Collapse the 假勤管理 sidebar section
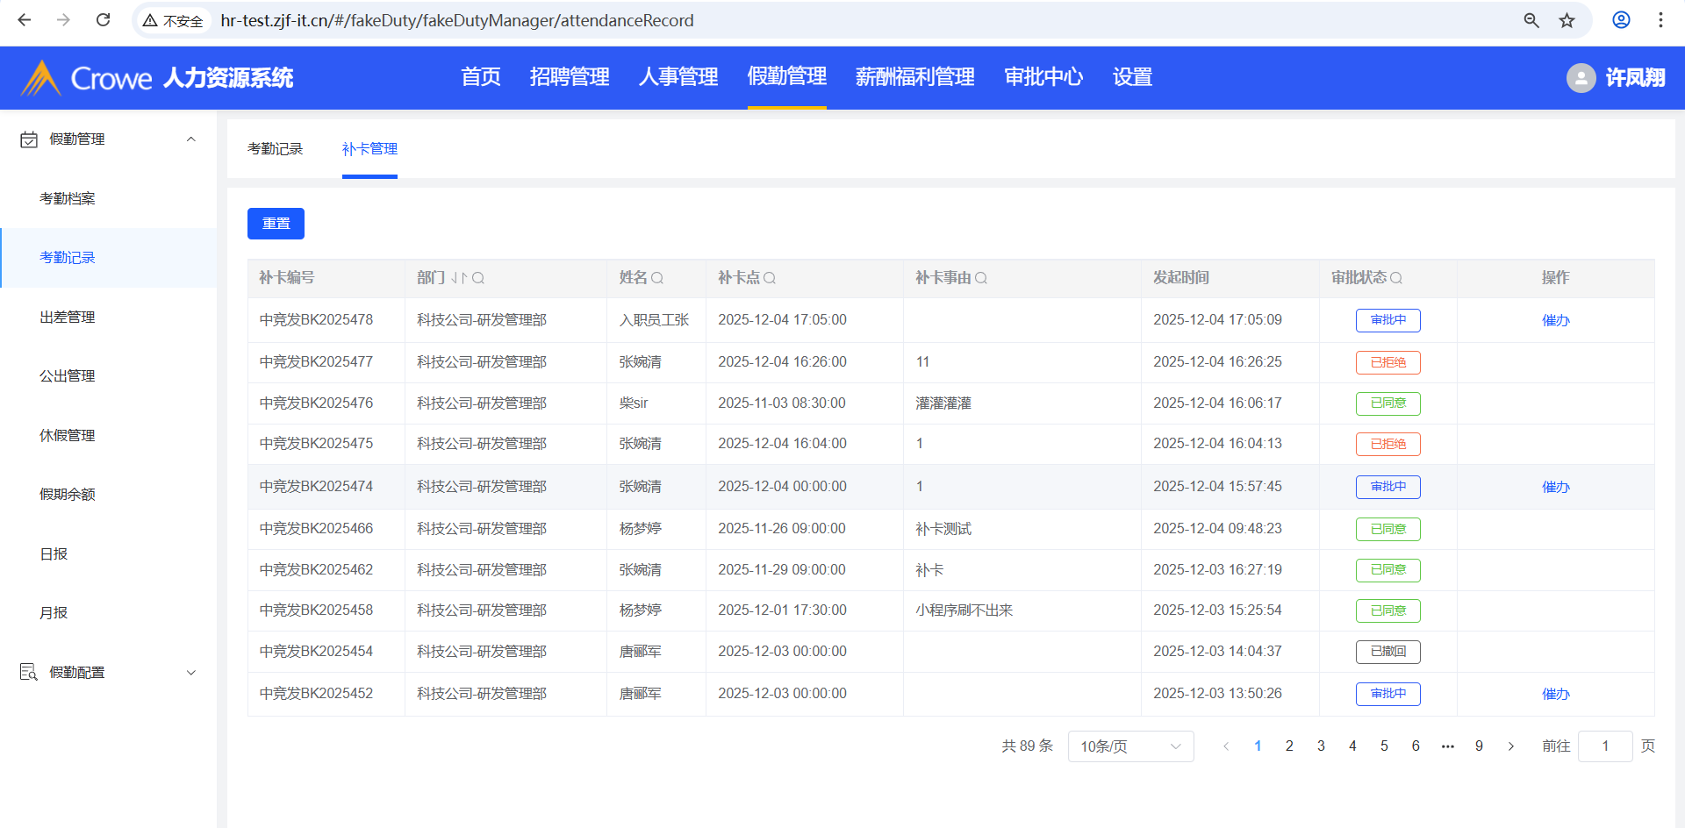Screen dimensions: 1685x828 coord(190,139)
